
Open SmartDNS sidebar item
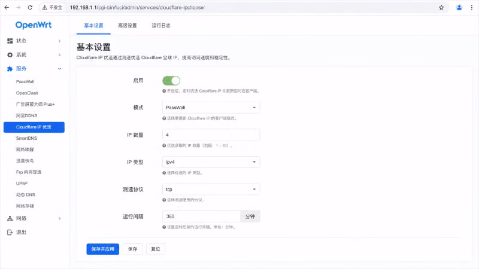pos(26,138)
